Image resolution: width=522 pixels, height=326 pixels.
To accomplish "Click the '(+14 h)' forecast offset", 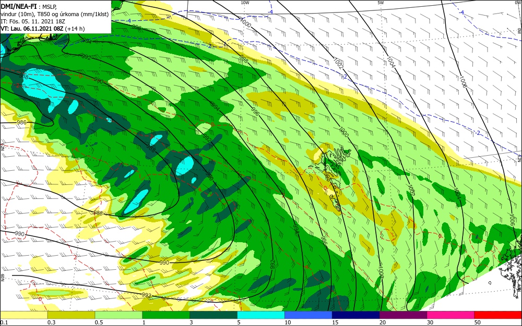I will tap(75, 29).
